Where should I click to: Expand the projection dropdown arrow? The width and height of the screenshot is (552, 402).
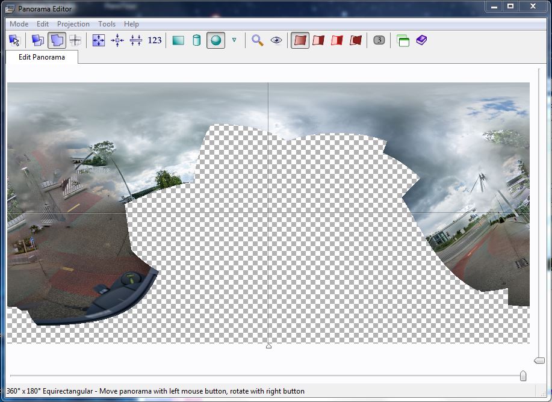click(234, 40)
